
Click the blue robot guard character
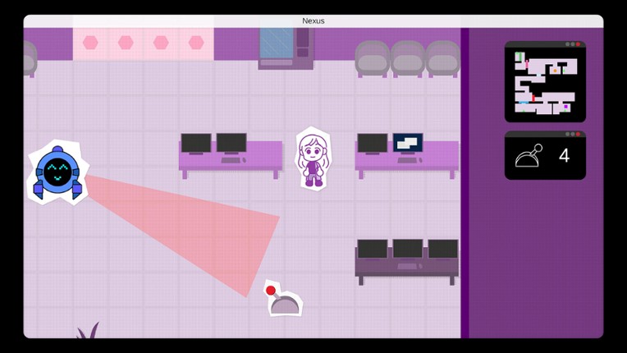pyautogui.click(x=57, y=172)
